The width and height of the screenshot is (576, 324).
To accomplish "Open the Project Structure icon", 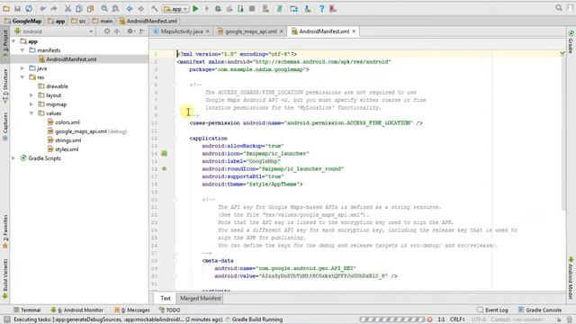I will (294, 8).
